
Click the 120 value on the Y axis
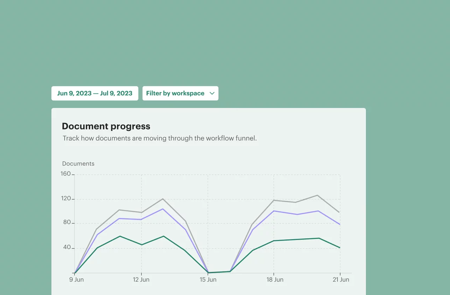66,199
